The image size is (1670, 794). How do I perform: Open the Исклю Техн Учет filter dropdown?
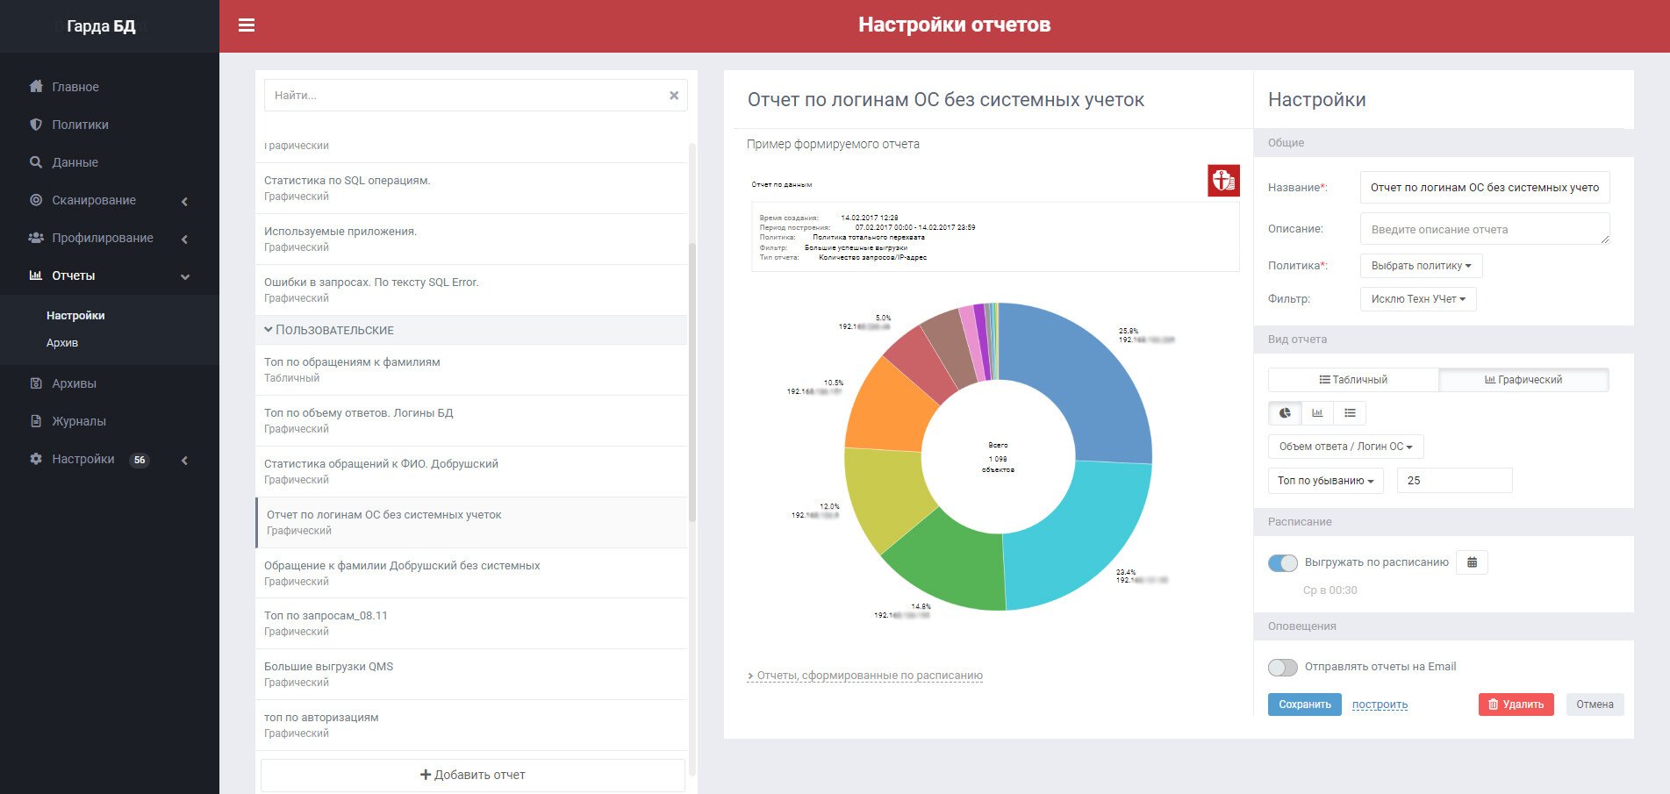[1418, 299]
